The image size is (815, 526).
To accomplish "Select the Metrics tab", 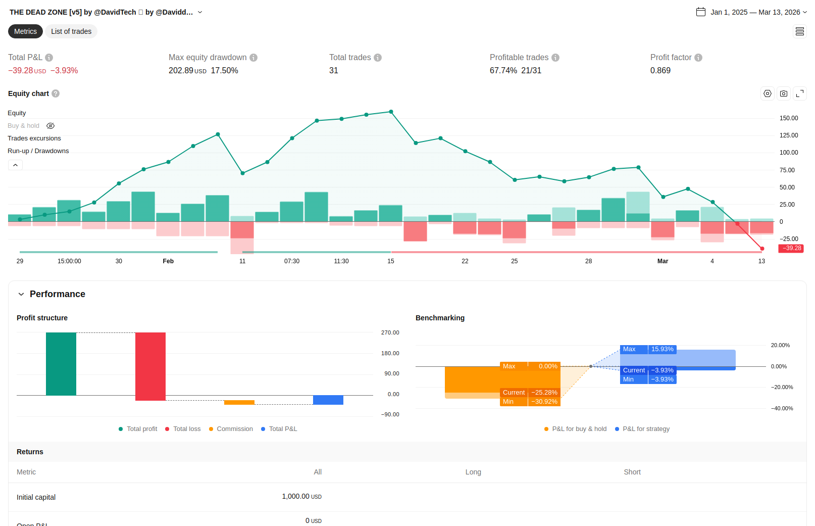I will click(25, 31).
